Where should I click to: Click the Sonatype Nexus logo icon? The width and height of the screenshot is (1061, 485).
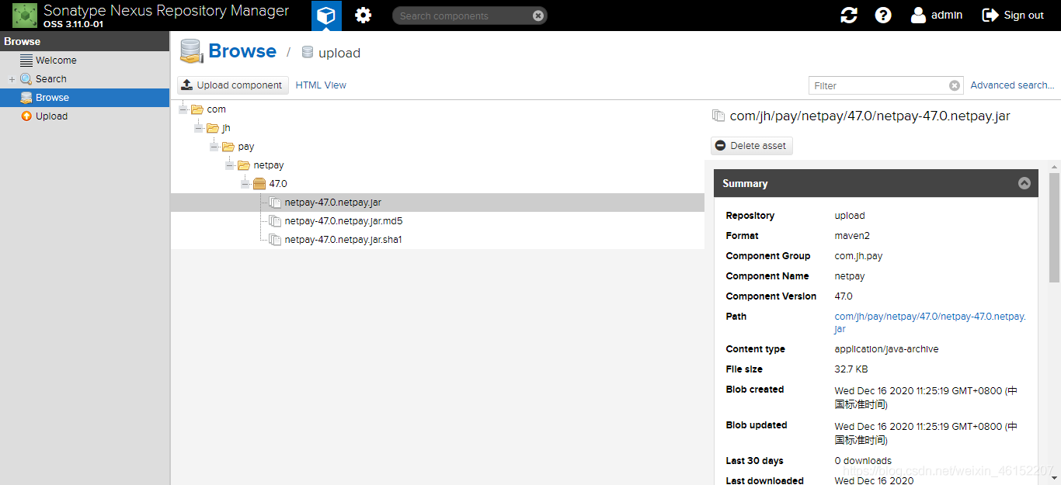[x=24, y=15]
